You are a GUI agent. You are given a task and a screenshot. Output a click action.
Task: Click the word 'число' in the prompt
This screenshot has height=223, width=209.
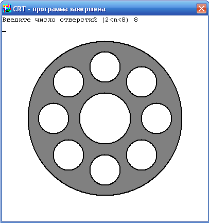point(45,20)
